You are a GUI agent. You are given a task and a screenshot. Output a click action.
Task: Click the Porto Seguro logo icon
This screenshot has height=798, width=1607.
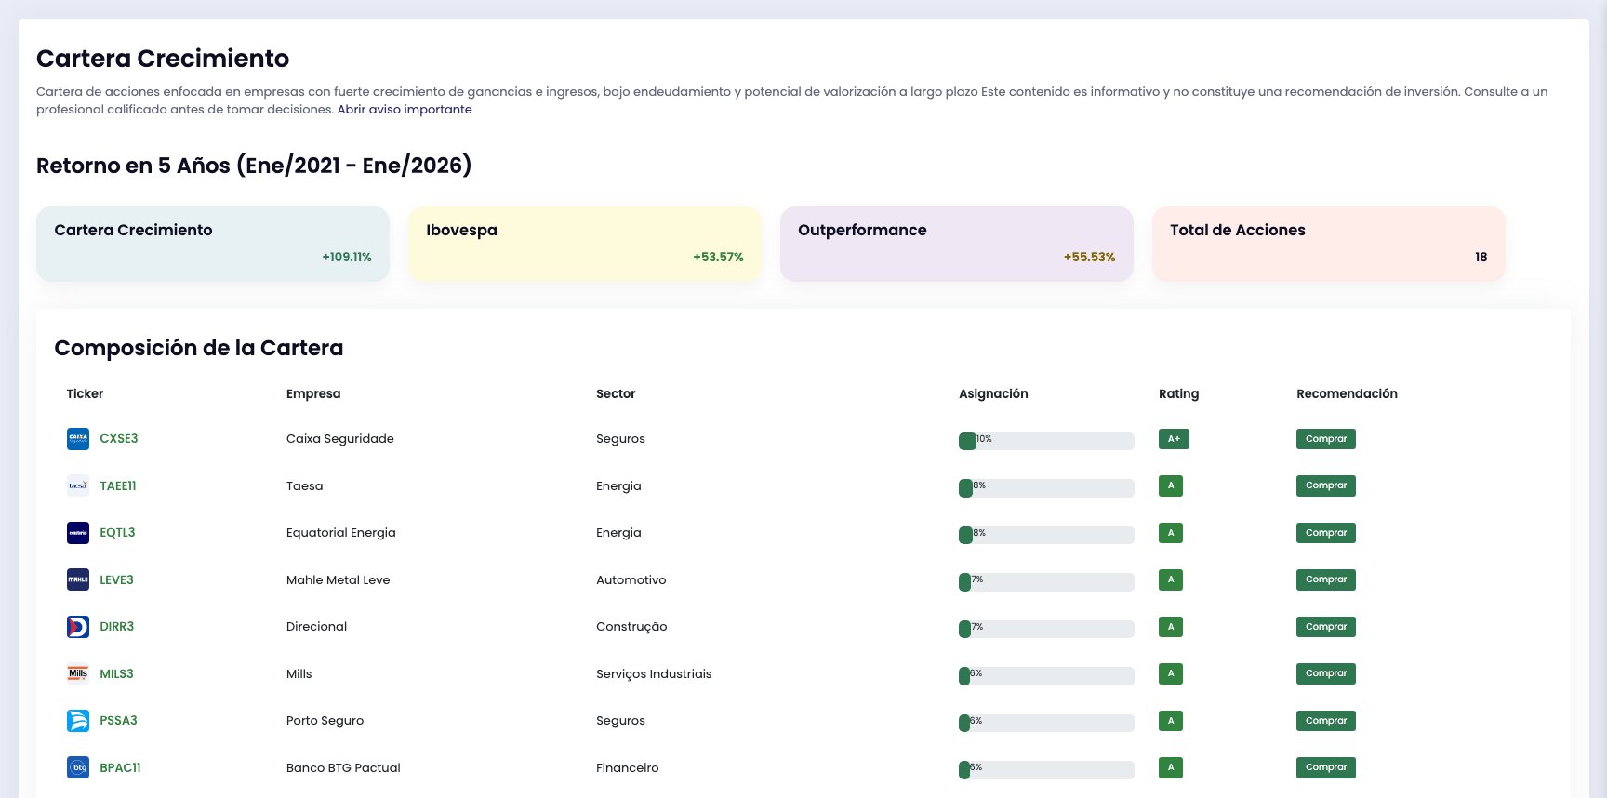(78, 721)
